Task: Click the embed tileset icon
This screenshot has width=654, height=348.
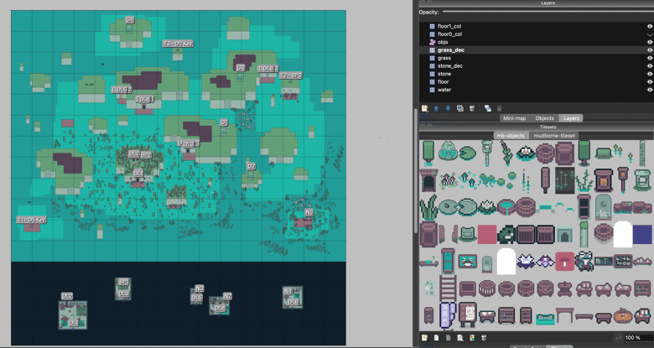Action: click(436, 338)
